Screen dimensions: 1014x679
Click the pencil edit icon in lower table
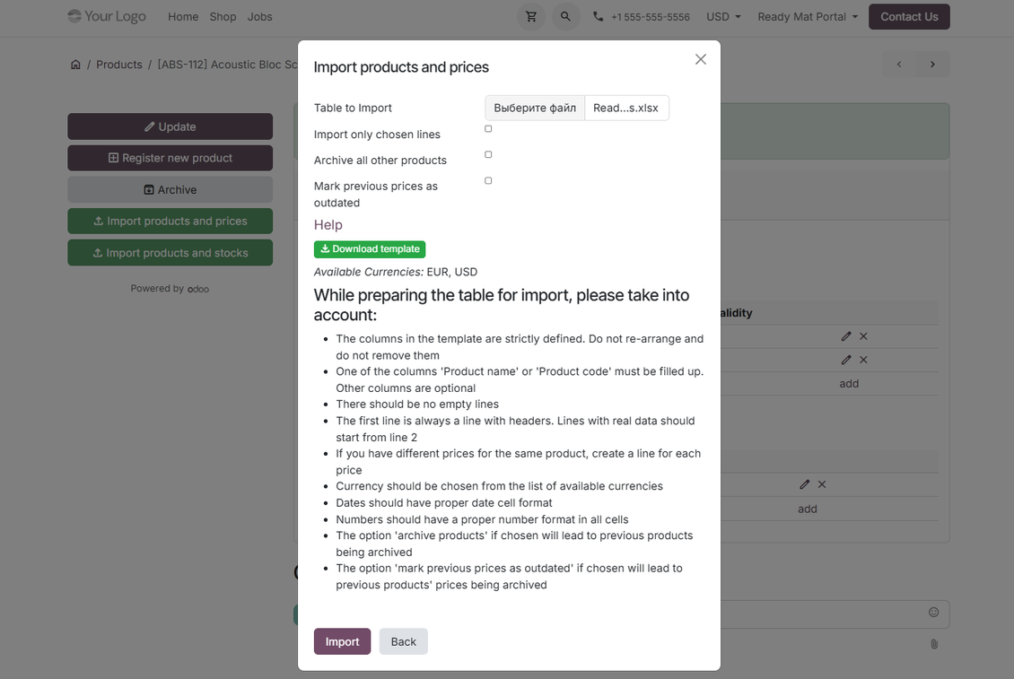[805, 484]
